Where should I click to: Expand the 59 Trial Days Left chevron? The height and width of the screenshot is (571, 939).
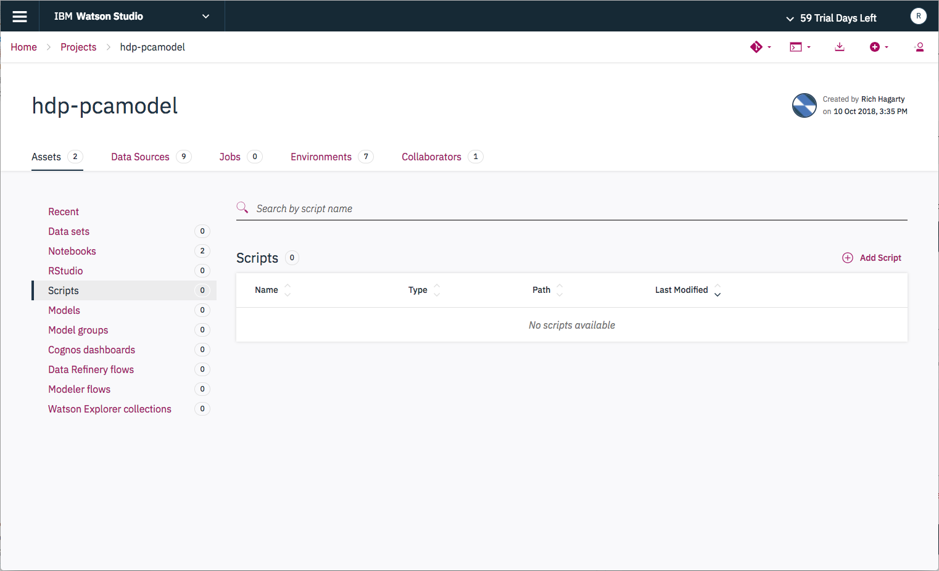(x=790, y=18)
